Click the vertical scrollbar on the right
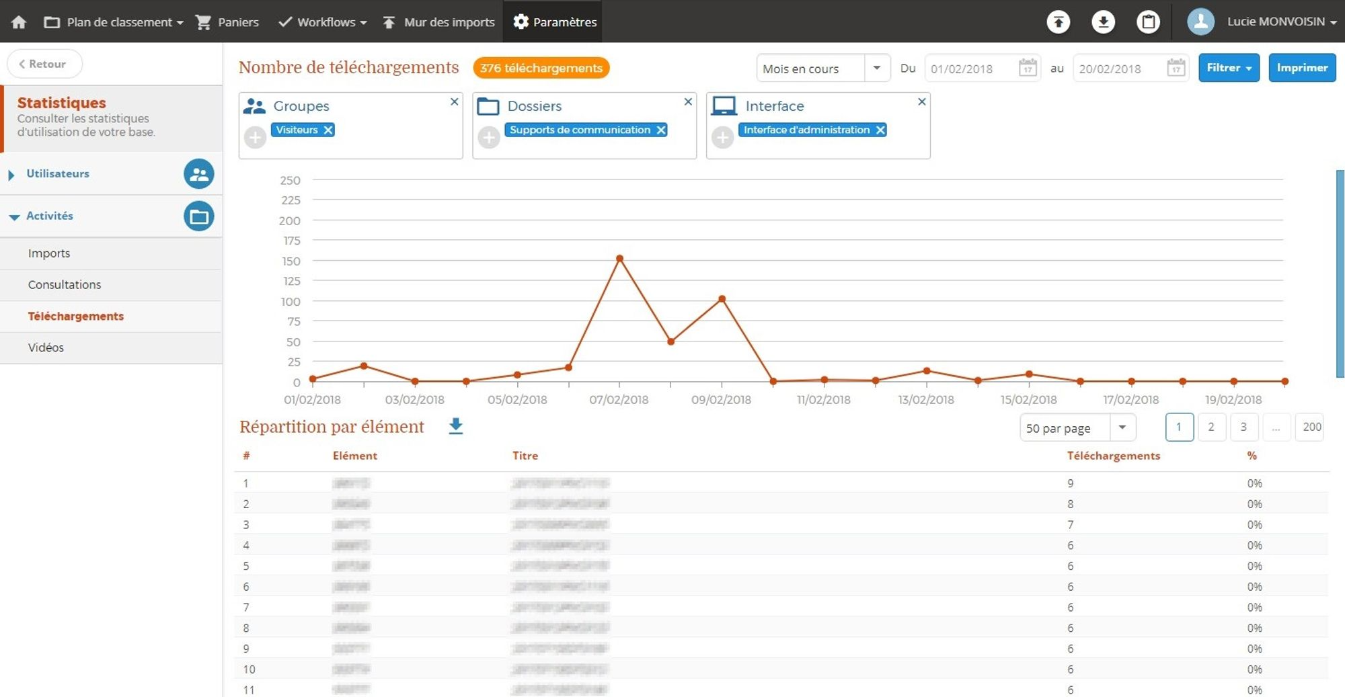The height and width of the screenshot is (697, 1345). (1340, 274)
